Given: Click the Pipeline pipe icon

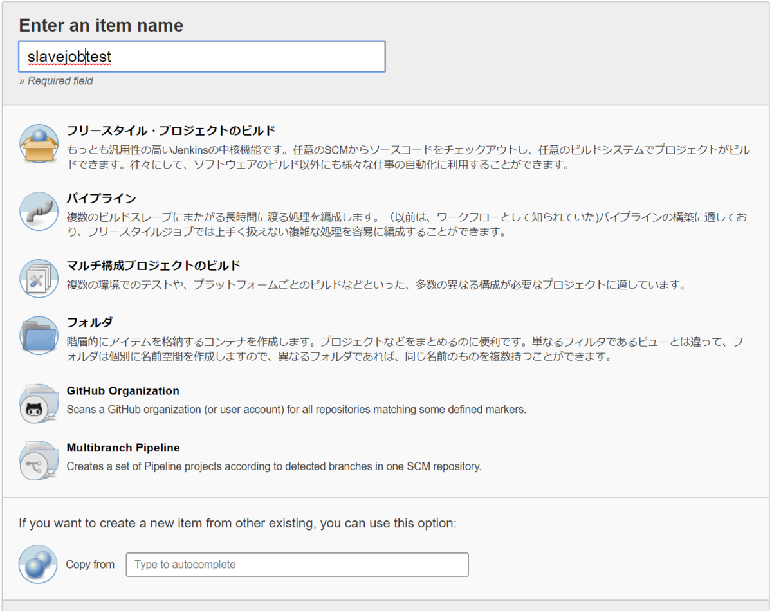Looking at the screenshot, I should [39, 211].
